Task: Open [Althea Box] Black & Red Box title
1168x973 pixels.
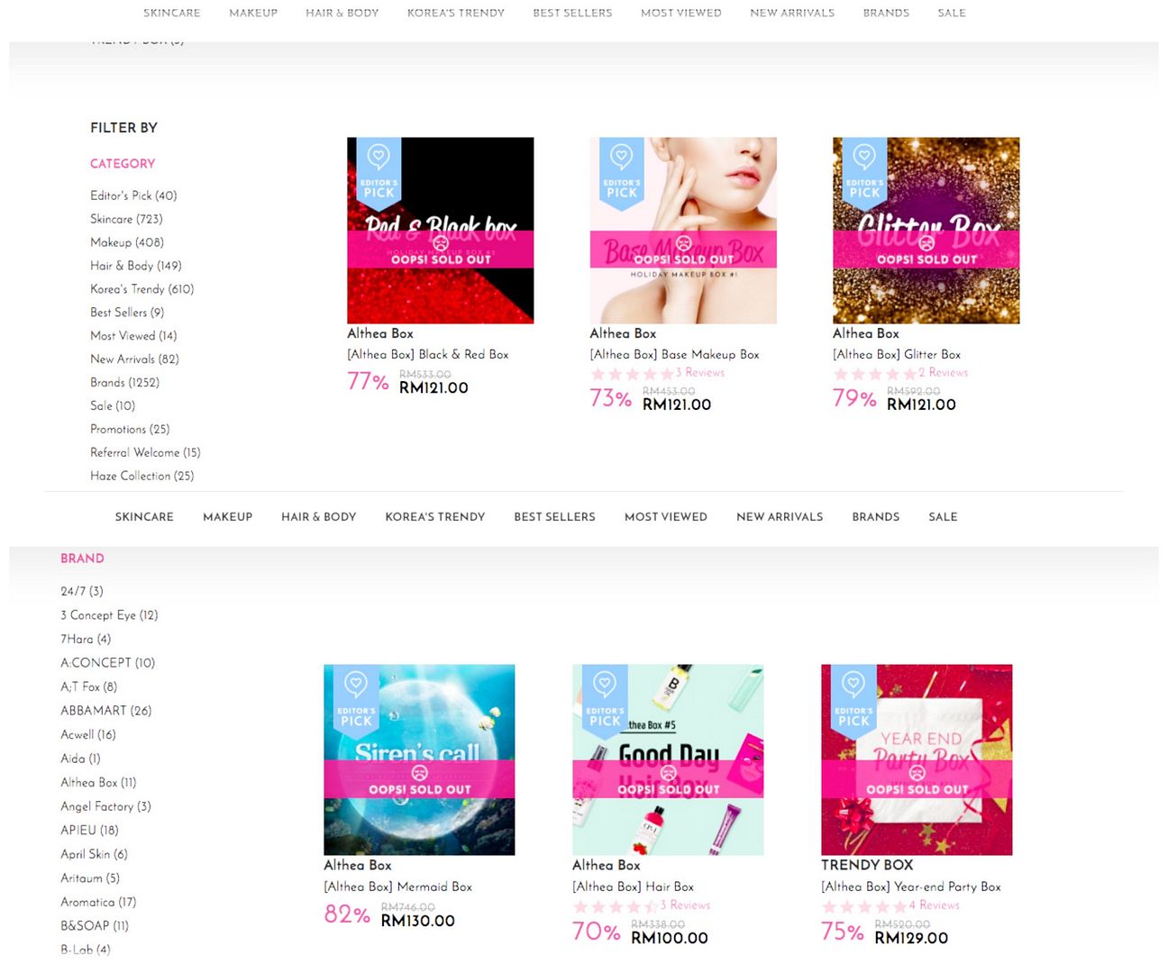Action: click(x=428, y=355)
